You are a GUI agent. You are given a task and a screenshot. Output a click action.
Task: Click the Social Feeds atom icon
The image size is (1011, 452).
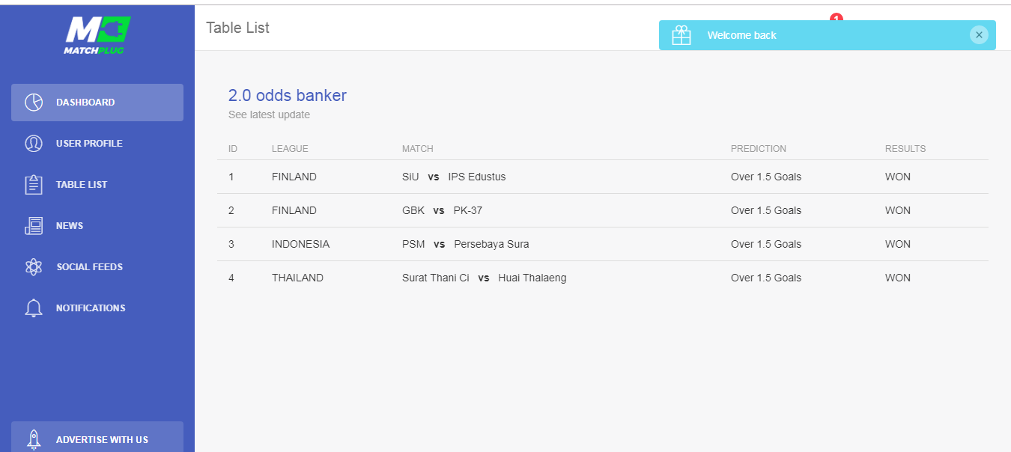[34, 267]
